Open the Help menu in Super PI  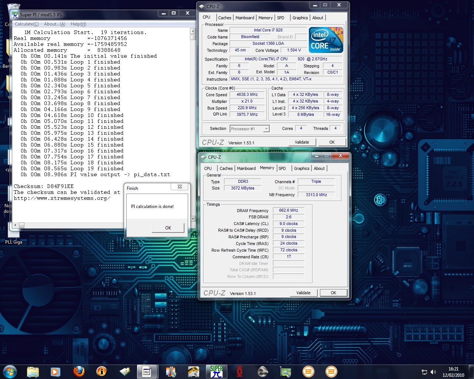tap(78, 24)
